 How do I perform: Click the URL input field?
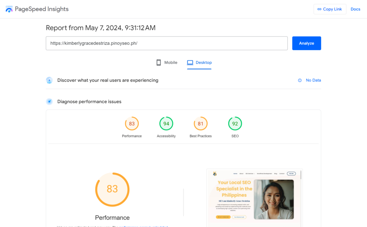click(167, 43)
